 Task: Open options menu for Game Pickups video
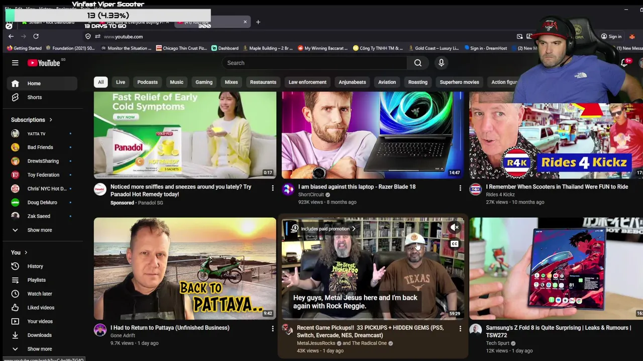click(x=460, y=328)
